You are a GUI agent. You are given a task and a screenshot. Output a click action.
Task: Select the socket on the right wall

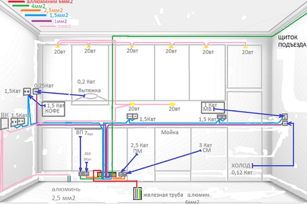coord(284,119)
